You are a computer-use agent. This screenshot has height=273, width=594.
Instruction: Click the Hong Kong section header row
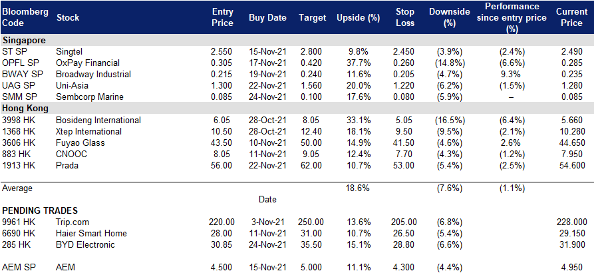[x=297, y=109]
